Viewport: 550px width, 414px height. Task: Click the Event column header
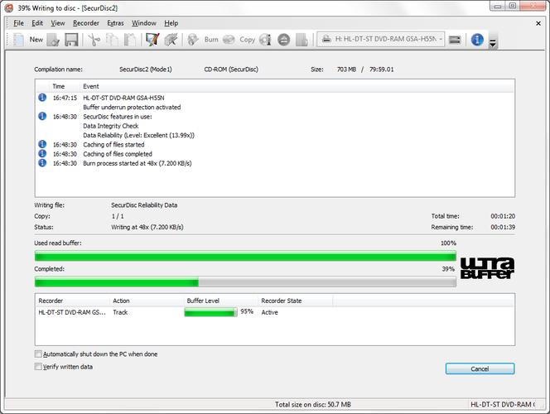pos(91,86)
